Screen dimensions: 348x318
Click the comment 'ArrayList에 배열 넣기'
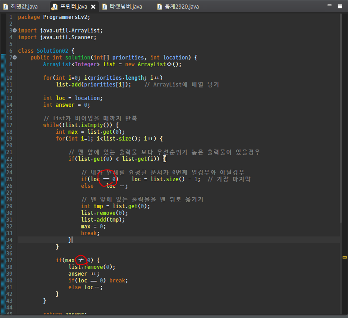pyautogui.click(x=186, y=85)
